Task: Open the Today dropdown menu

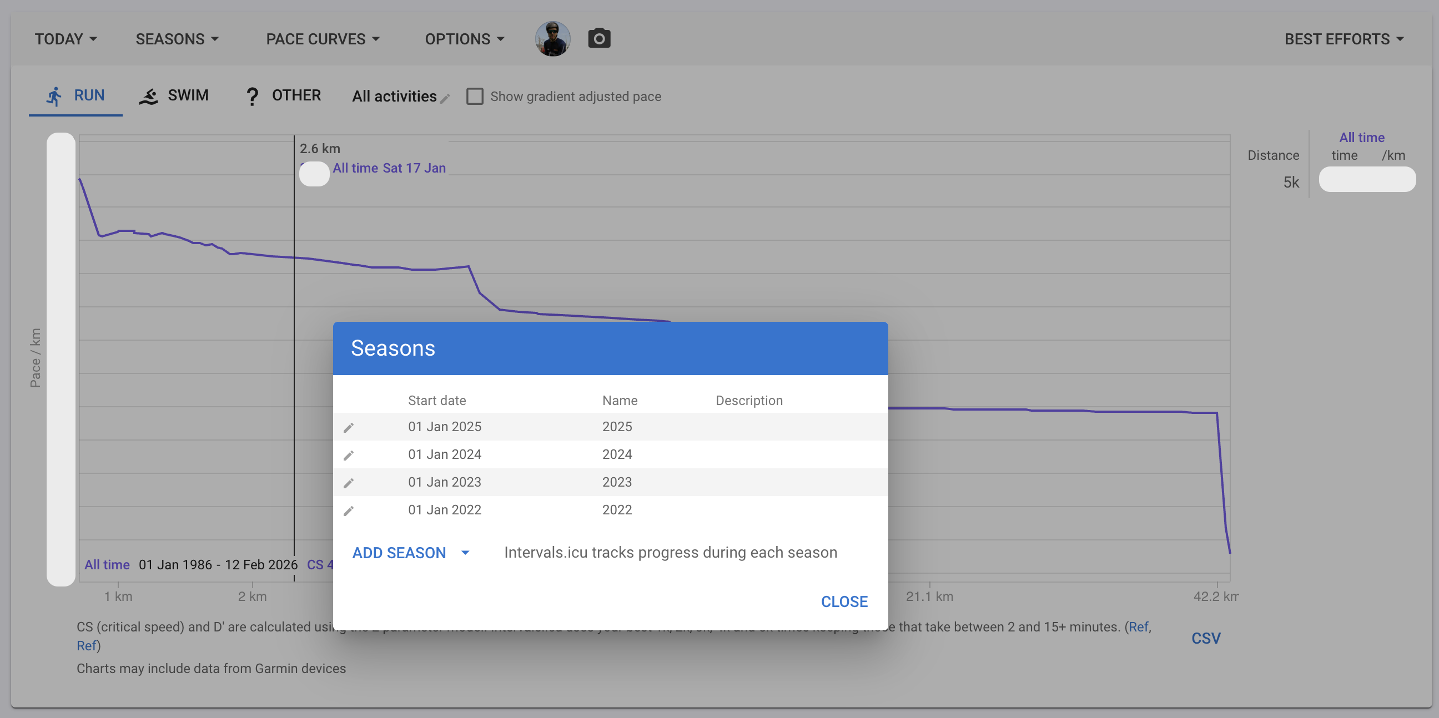Action: pyautogui.click(x=66, y=39)
